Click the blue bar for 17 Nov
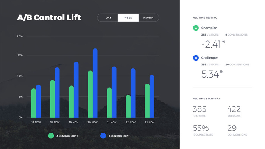This screenshot has width=265, height=149. coord(38,101)
